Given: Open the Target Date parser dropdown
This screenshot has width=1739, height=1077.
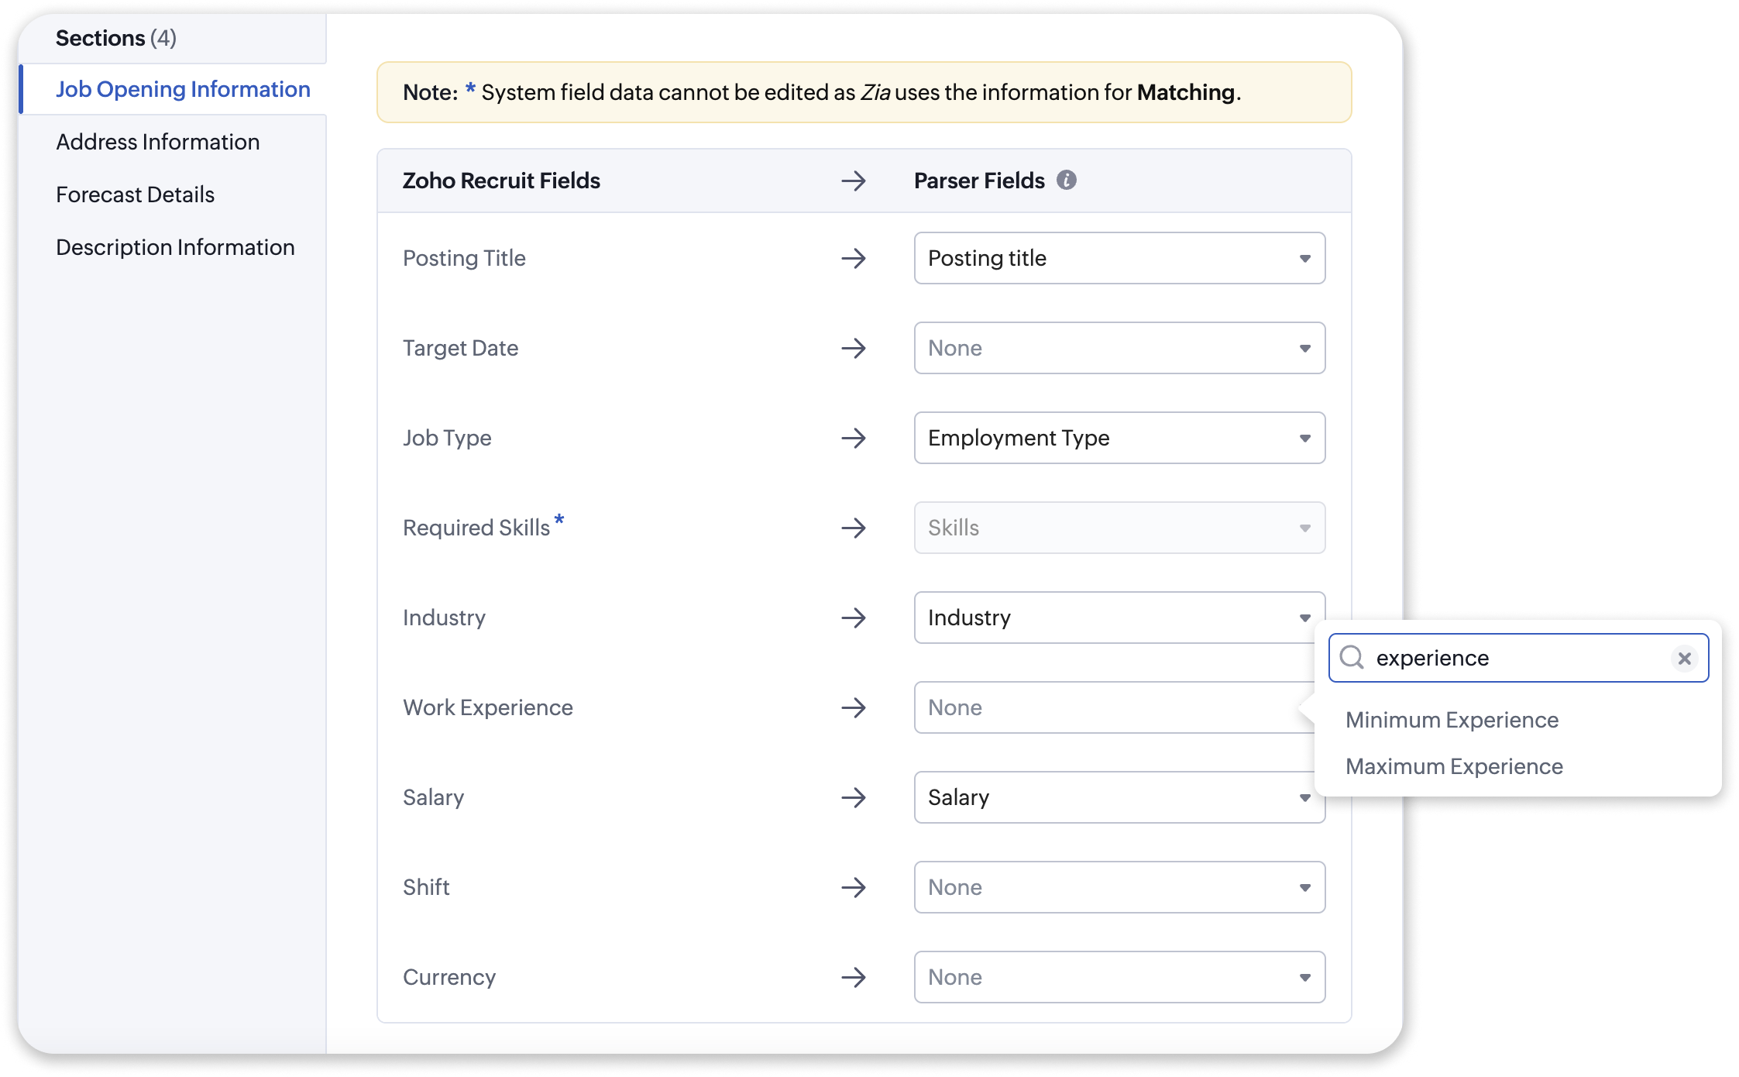Looking at the screenshot, I should tap(1119, 348).
